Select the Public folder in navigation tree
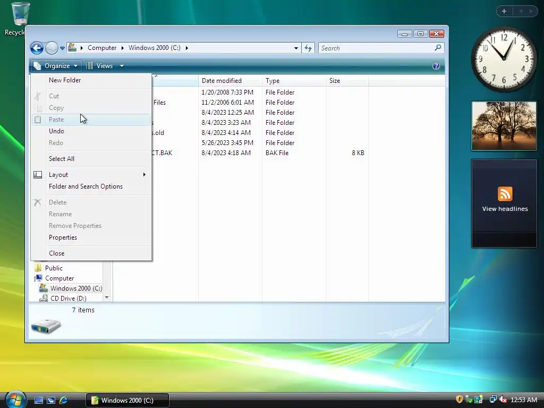 point(54,268)
